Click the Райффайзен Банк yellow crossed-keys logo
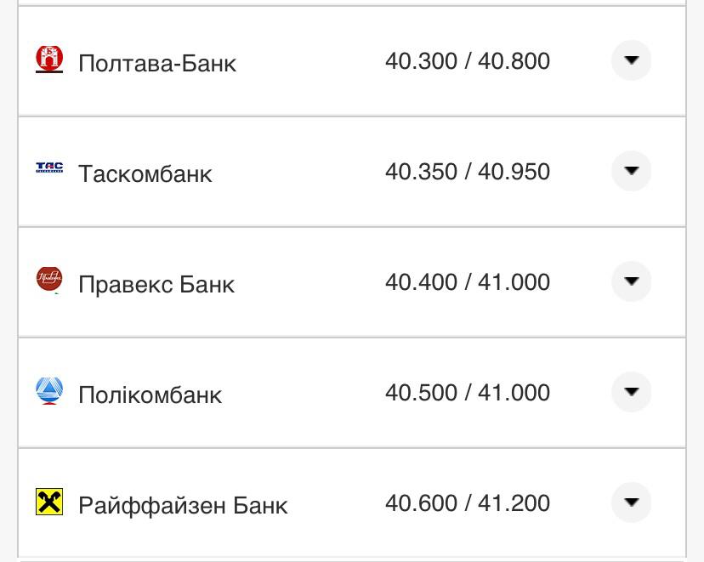This screenshot has height=562, width=704. [49, 502]
